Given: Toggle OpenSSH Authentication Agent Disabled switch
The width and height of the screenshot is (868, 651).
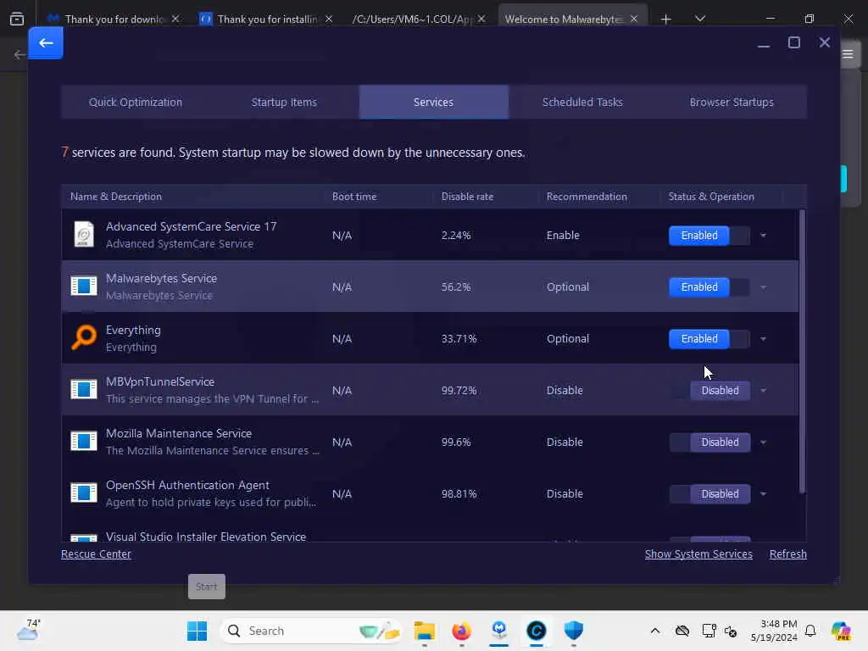Looking at the screenshot, I should click(x=709, y=494).
